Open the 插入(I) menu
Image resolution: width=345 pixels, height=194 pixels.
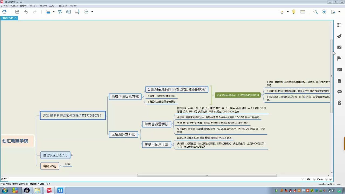[33, 6]
